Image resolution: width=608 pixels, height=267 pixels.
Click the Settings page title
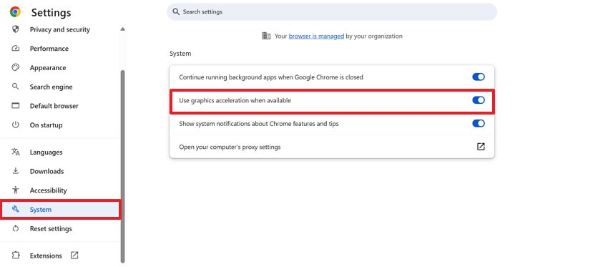pos(52,12)
